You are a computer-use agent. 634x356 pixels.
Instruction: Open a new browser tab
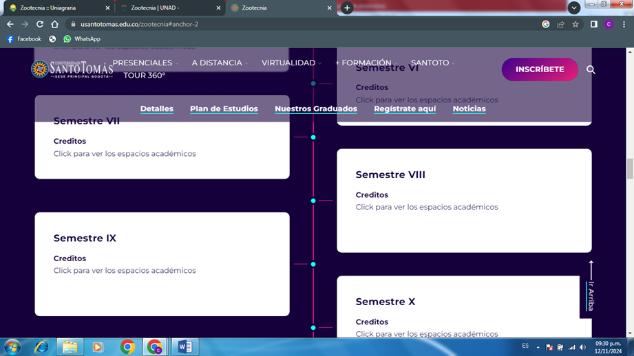(x=347, y=8)
